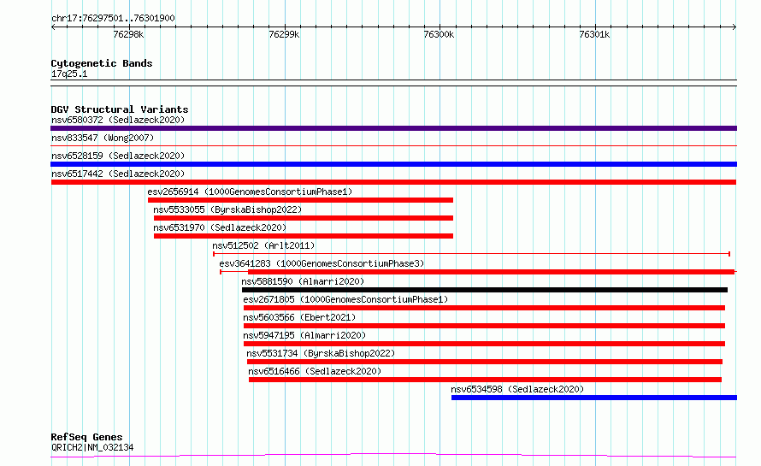This screenshot has height=466, width=761.
Task: Select the red esv2671805 variant bar
Action: pos(484,308)
